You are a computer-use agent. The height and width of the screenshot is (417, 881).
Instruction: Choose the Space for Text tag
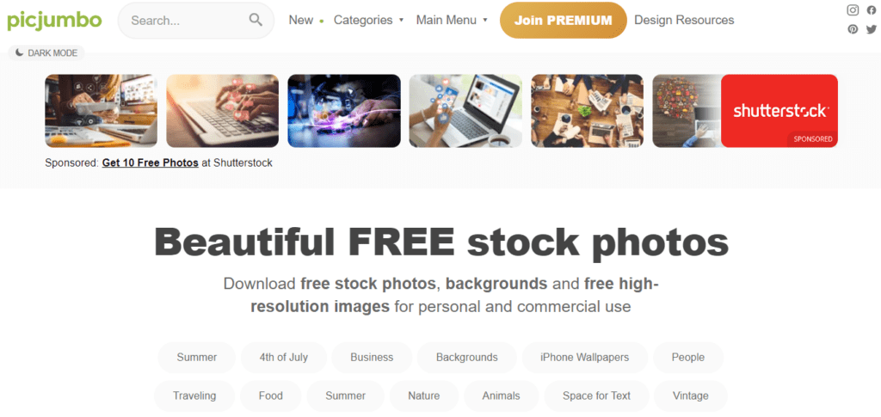597,396
